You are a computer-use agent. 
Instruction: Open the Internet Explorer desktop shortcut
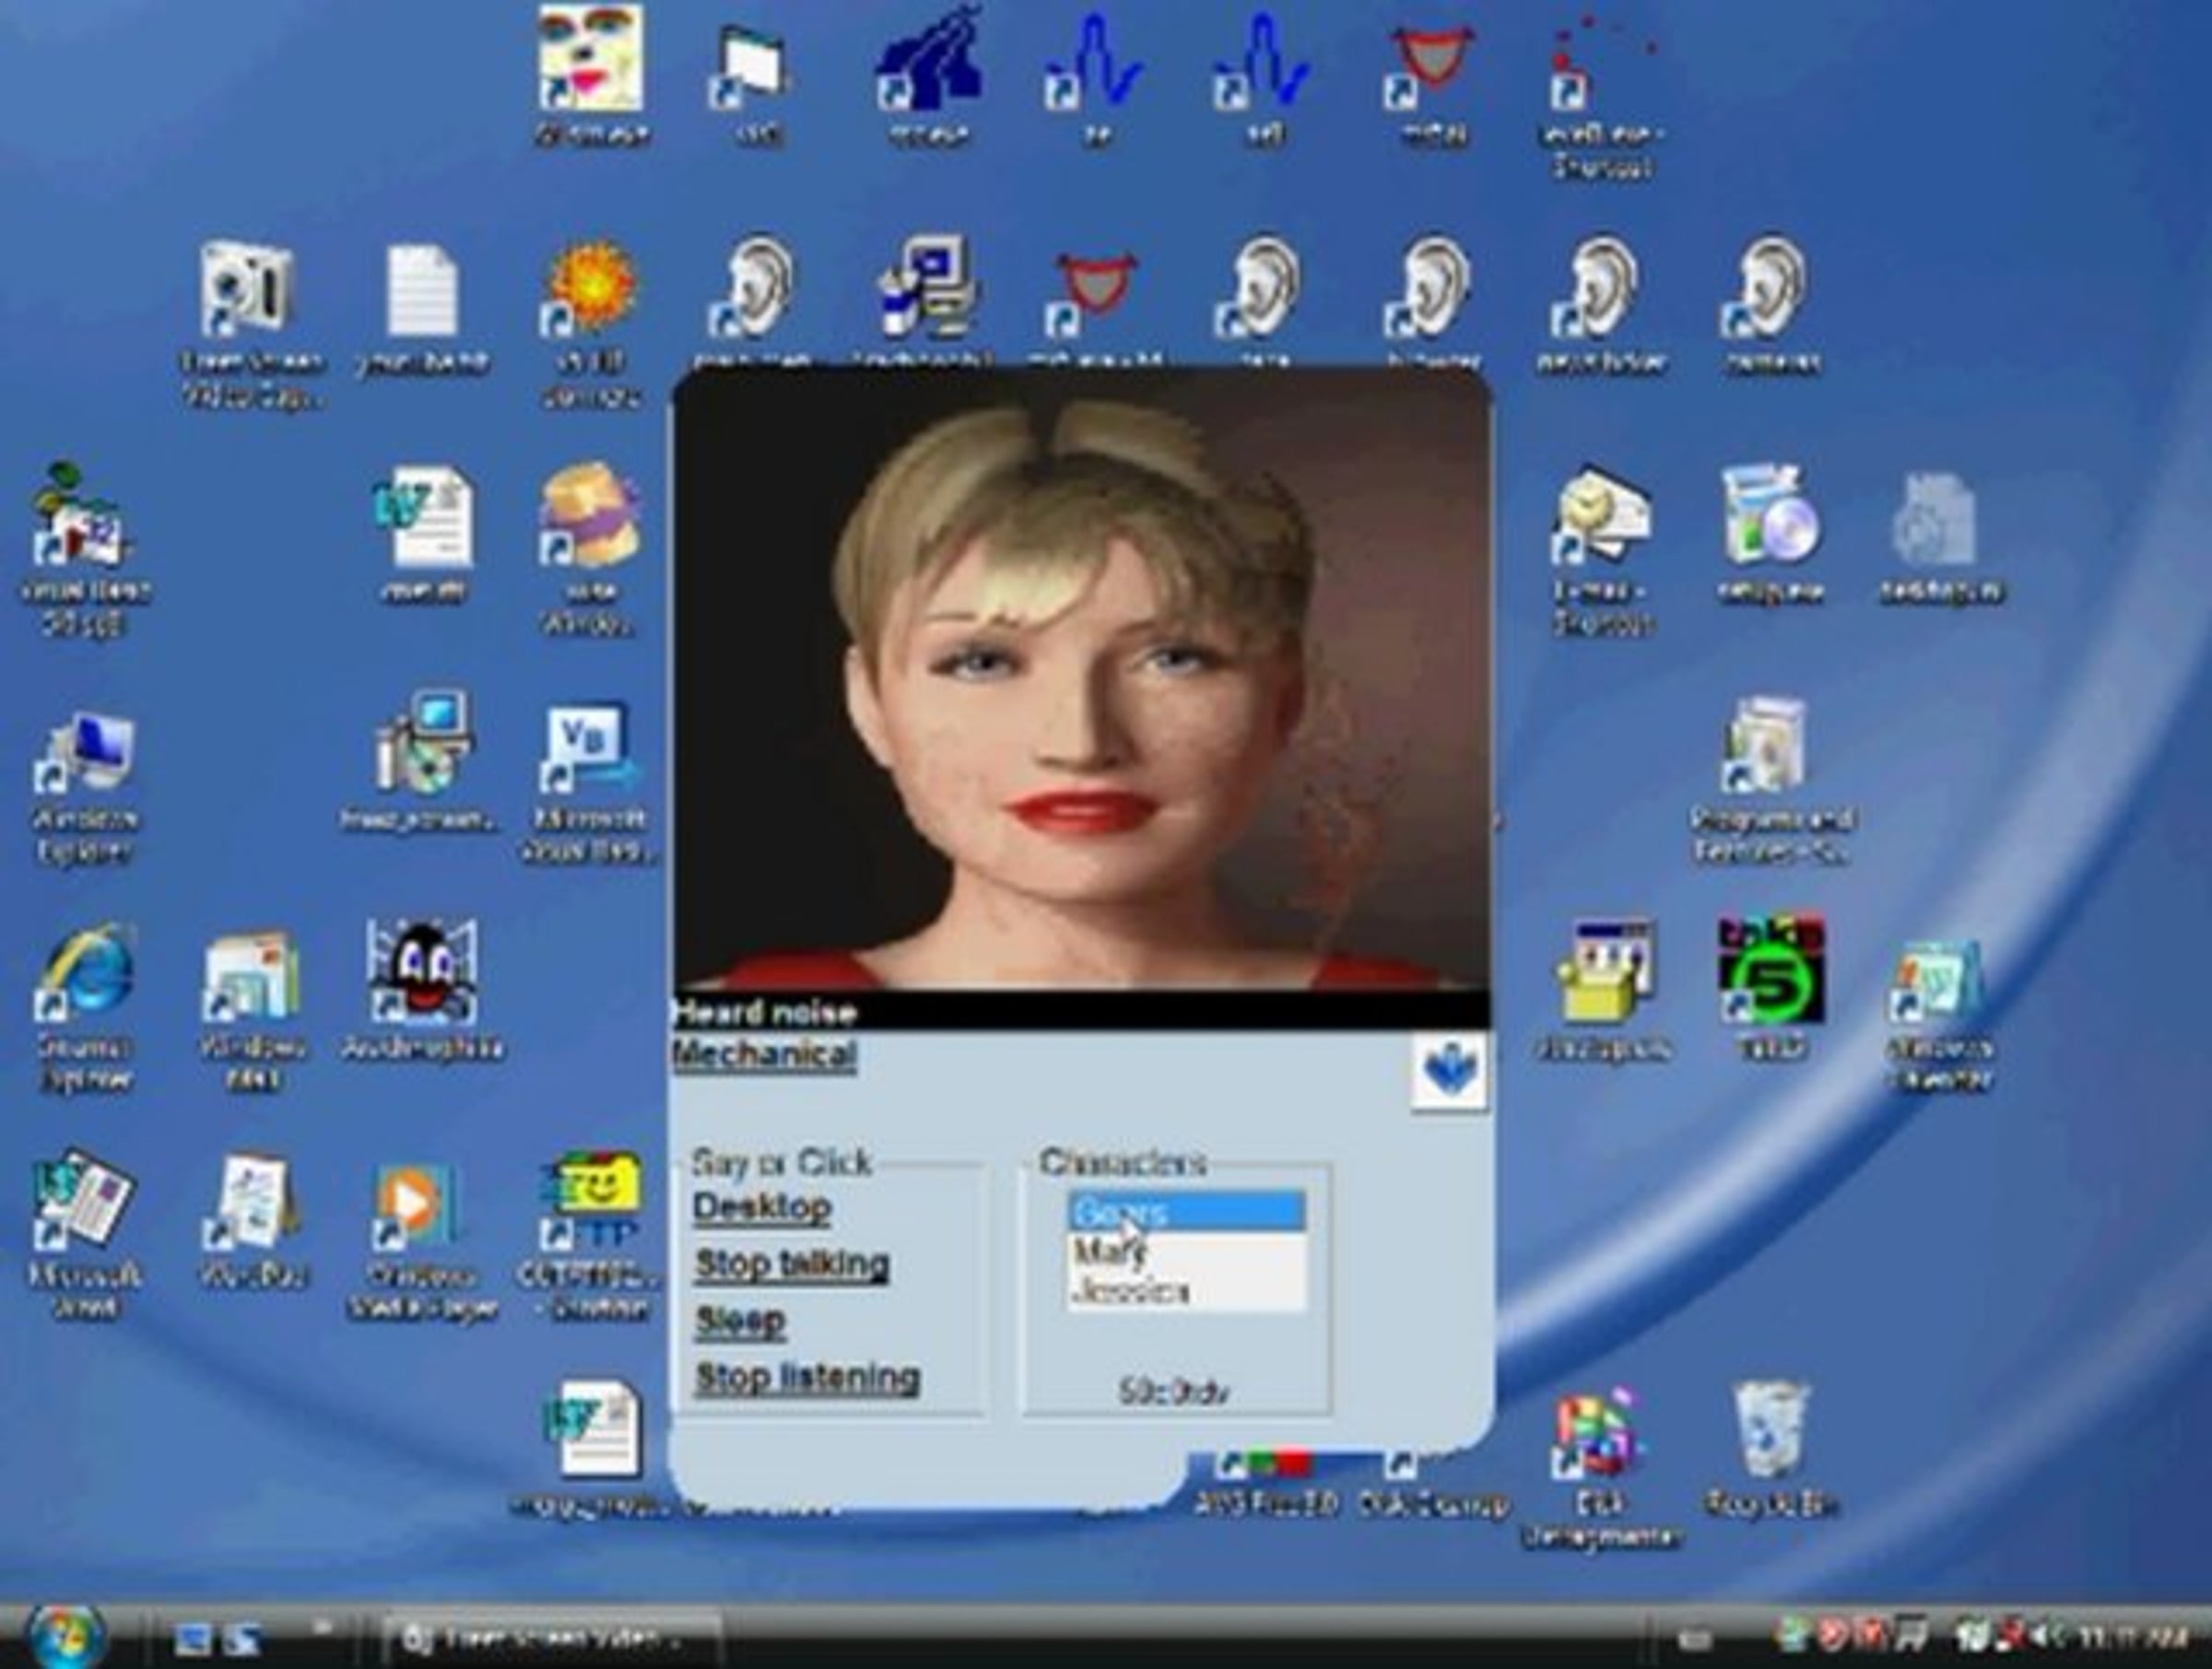tap(85, 1005)
